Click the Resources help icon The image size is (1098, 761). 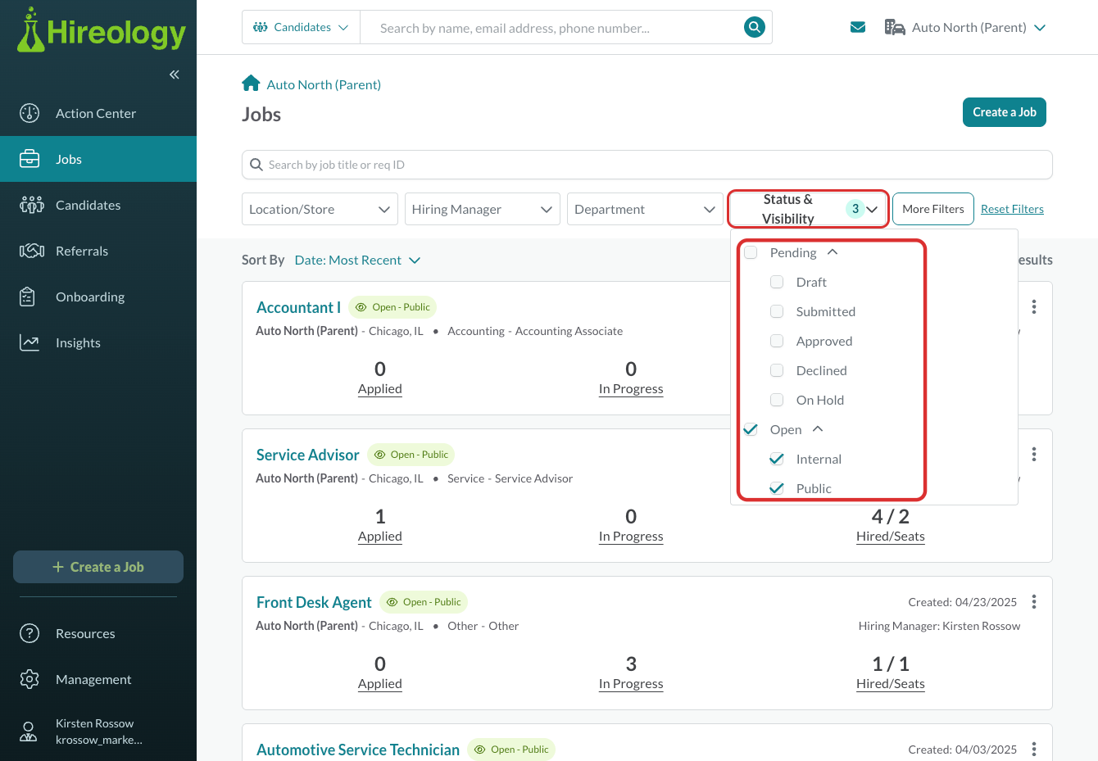[x=29, y=633]
